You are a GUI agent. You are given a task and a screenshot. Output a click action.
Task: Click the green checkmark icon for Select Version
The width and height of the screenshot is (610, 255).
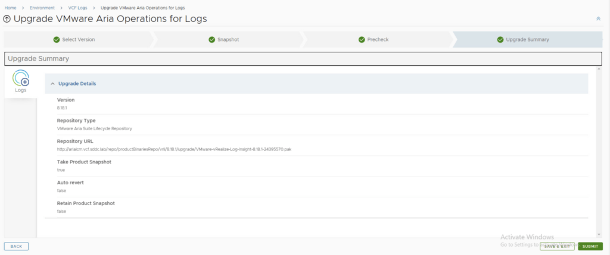[x=56, y=40]
